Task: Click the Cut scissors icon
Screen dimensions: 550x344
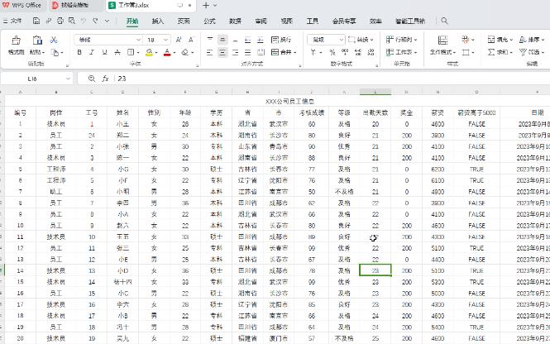Action: click(x=53, y=40)
